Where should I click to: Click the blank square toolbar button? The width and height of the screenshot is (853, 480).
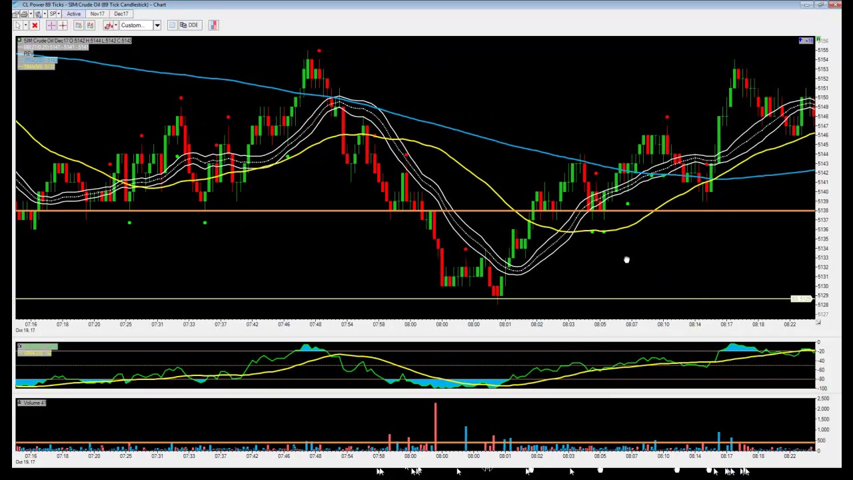pos(172,25)
